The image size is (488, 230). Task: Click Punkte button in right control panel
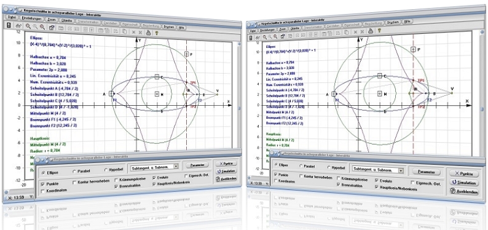coord(464,173)
